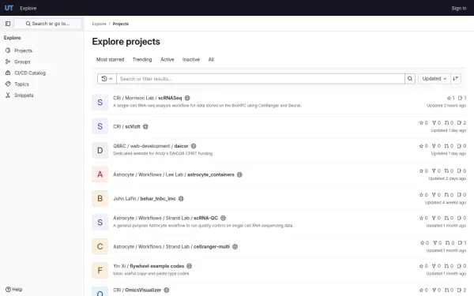This screenshot has width=474, height=296.
Task: Click the daicor description about DAICOR funding
Action: [x=163, y=153]
